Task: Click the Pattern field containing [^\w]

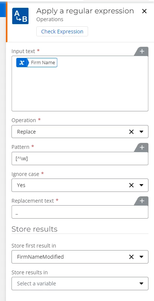Action: coord(80,158)
